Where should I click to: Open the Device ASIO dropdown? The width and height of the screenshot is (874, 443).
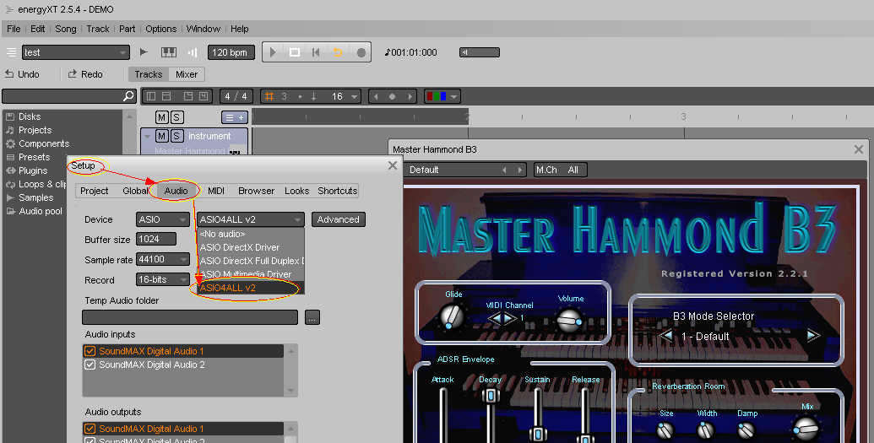pos(163,219)
